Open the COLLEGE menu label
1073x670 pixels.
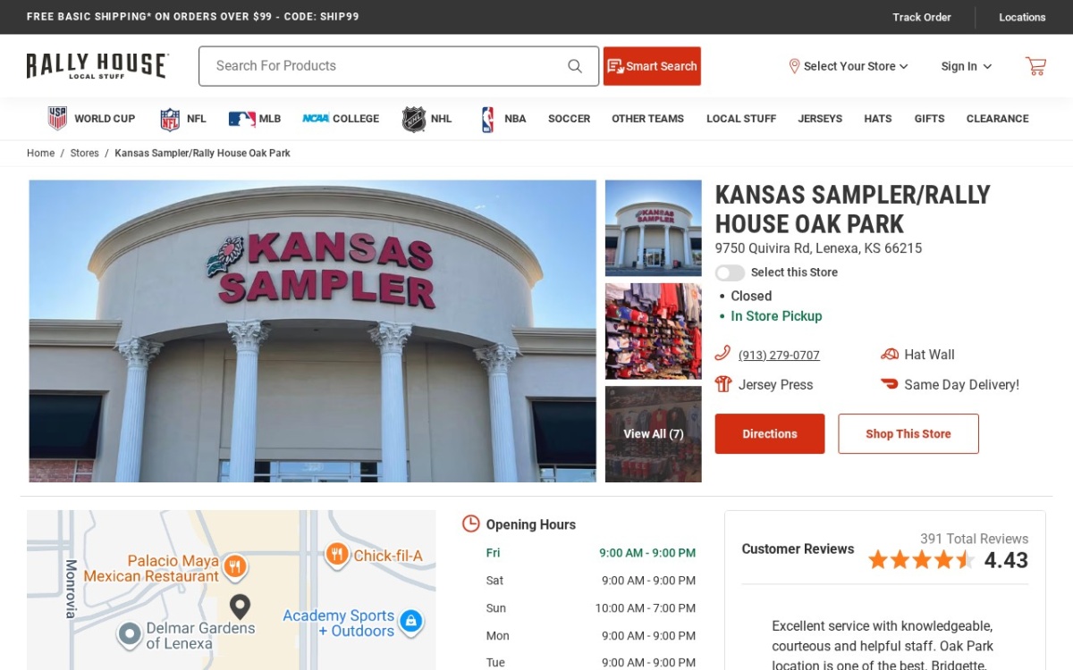[x=356, y=119]
